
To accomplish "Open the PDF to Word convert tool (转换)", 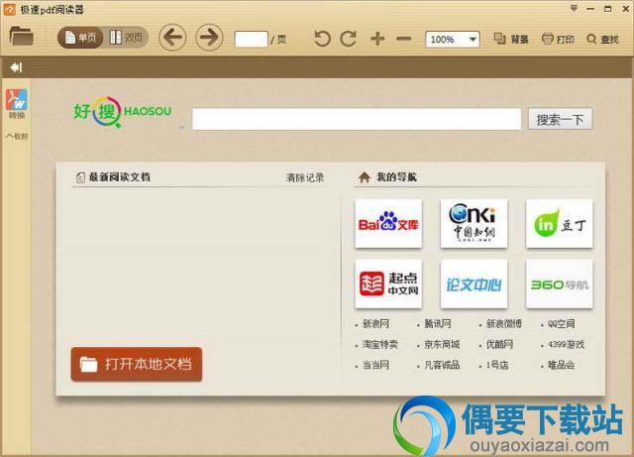I will tap(17, 104).
